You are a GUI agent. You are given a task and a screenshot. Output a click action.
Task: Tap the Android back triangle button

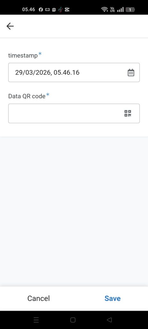coord(109,320)
